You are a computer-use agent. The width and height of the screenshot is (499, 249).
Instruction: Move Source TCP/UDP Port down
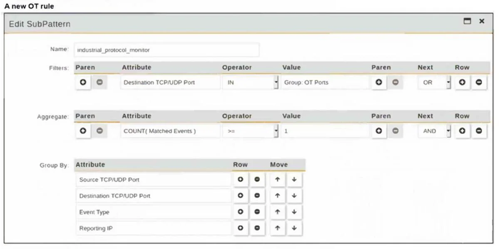(x=294, y=180)
